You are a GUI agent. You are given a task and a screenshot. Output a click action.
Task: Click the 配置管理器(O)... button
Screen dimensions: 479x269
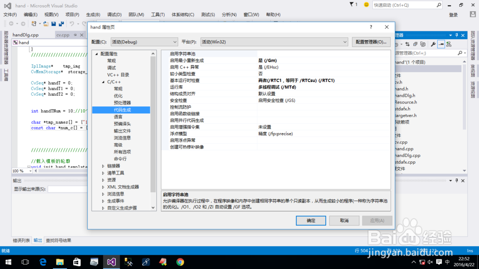point(371,42)
